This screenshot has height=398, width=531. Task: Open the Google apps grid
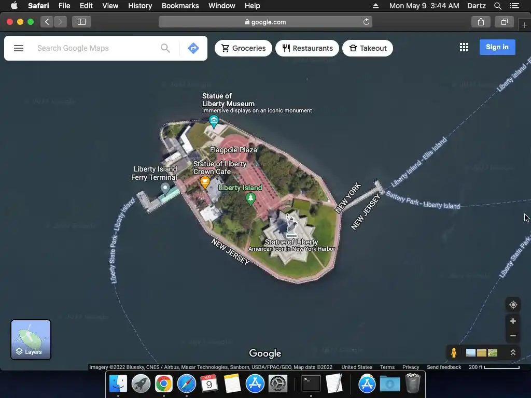coord(464,47)
